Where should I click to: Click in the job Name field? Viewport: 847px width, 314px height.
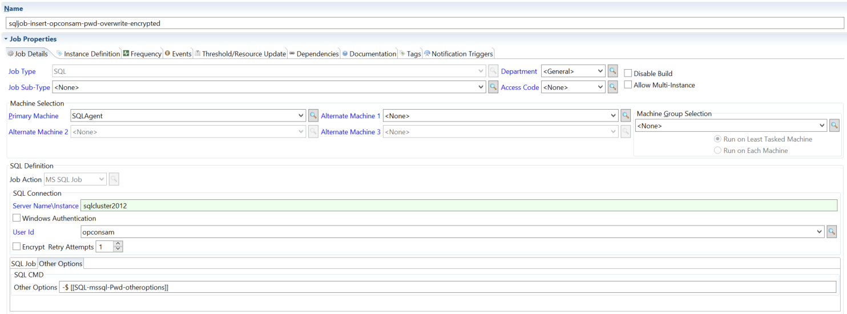coord(424,23)
